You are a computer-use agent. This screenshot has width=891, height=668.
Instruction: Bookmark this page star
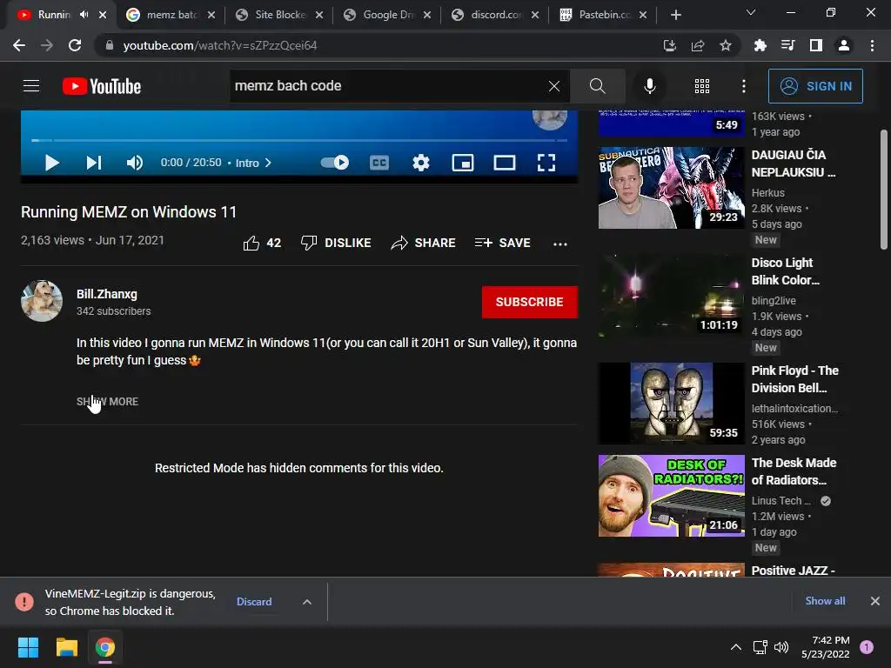click(x=726, y=45)
